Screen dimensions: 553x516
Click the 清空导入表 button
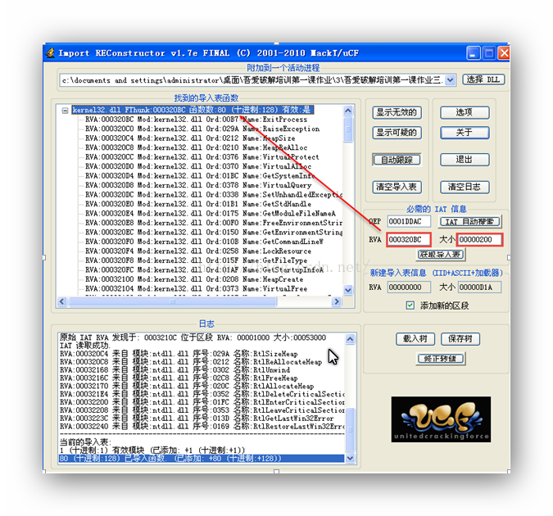[x=397, y=187]
